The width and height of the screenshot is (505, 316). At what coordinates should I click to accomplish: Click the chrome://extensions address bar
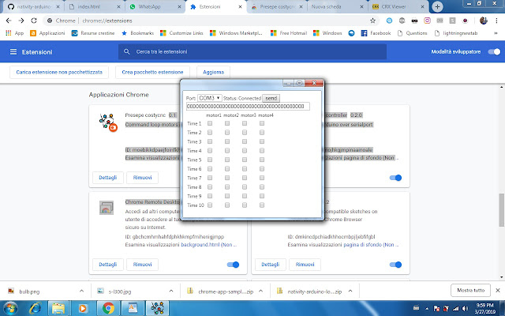point(211,21)
